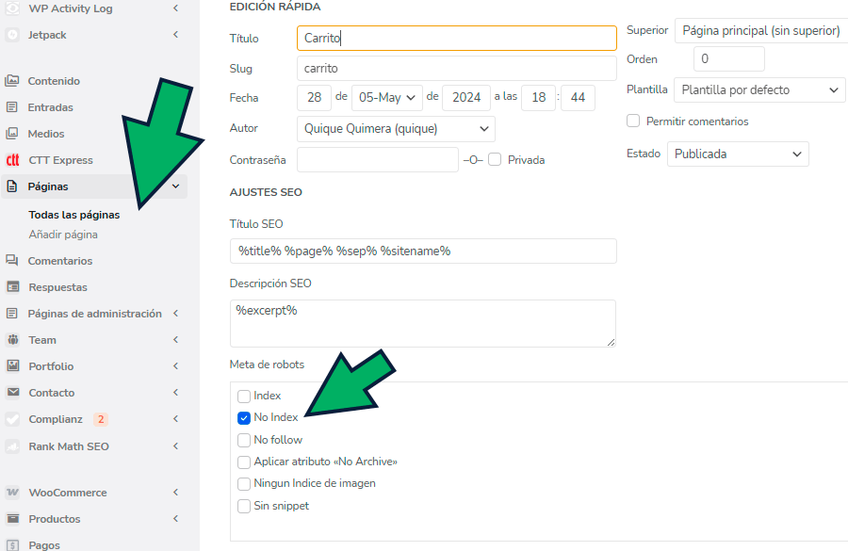The image size is (848, 551).
Task: Uncheck the No Index checkbox
Action: pyautogui.click(x=244, y=417)
